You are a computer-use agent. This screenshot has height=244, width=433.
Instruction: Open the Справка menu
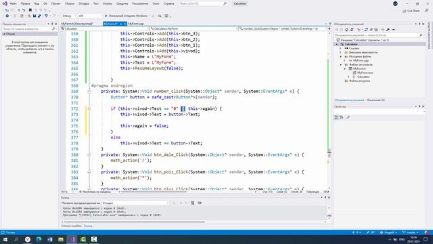click(168, 3)
